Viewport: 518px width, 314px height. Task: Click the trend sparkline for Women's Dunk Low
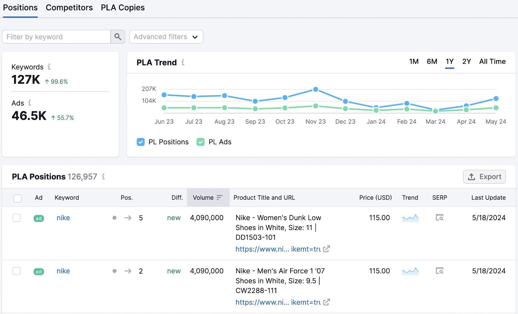click(x=410, y=218)
